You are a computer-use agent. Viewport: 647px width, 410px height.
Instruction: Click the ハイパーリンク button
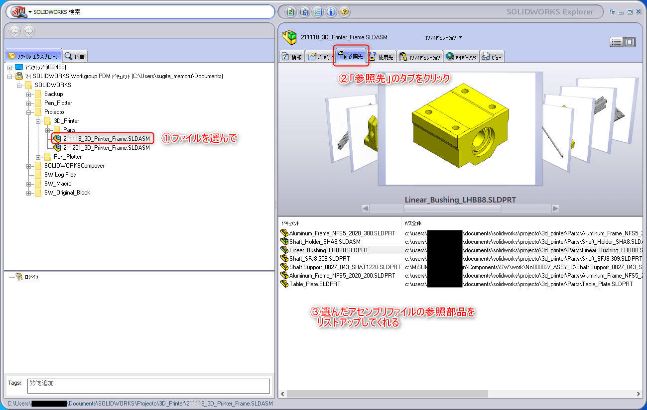(x=464, y=56)
